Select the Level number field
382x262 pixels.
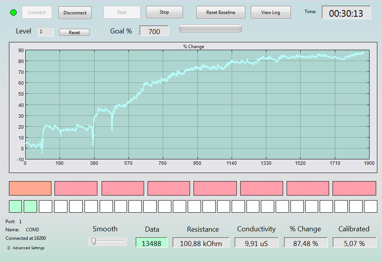coord(46,31)
